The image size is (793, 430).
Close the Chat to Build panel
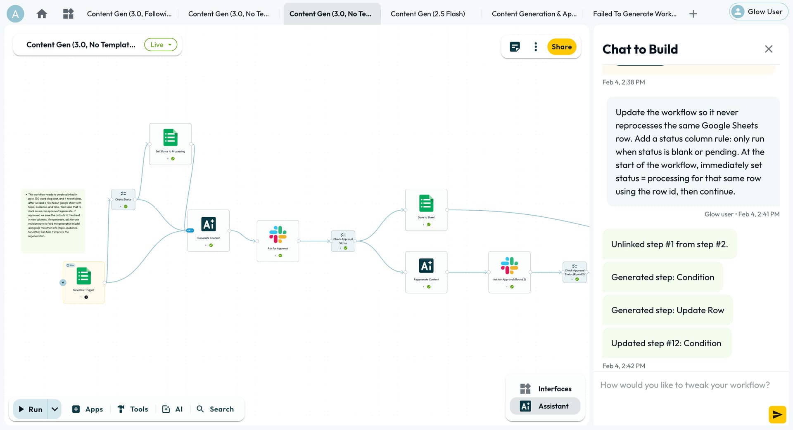click(x=768, y=49)
